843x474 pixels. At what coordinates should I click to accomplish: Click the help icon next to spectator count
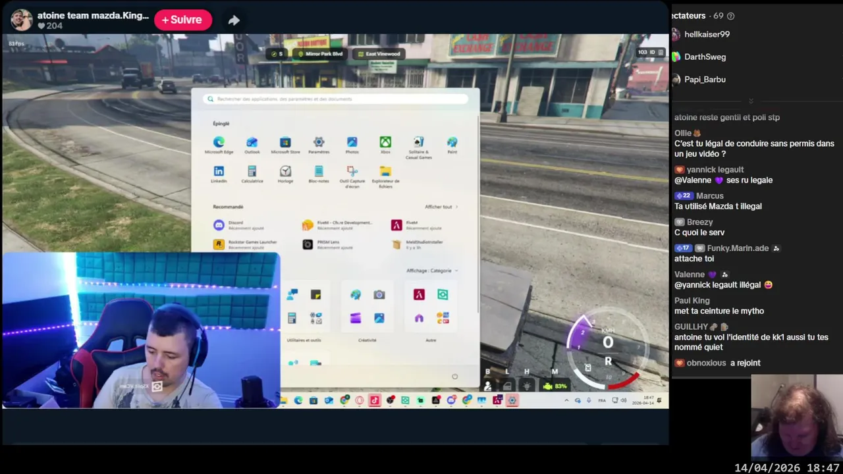click(x=730, y=16)
